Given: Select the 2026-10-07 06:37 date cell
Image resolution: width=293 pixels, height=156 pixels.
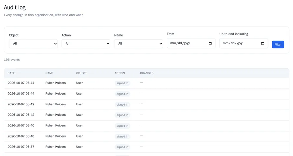Looking at the screenshot, I should pyautogui.click(x=21, y=147).
